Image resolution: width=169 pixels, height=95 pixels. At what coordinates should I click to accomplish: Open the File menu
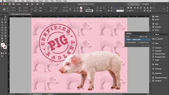click(x=18, y=1)
